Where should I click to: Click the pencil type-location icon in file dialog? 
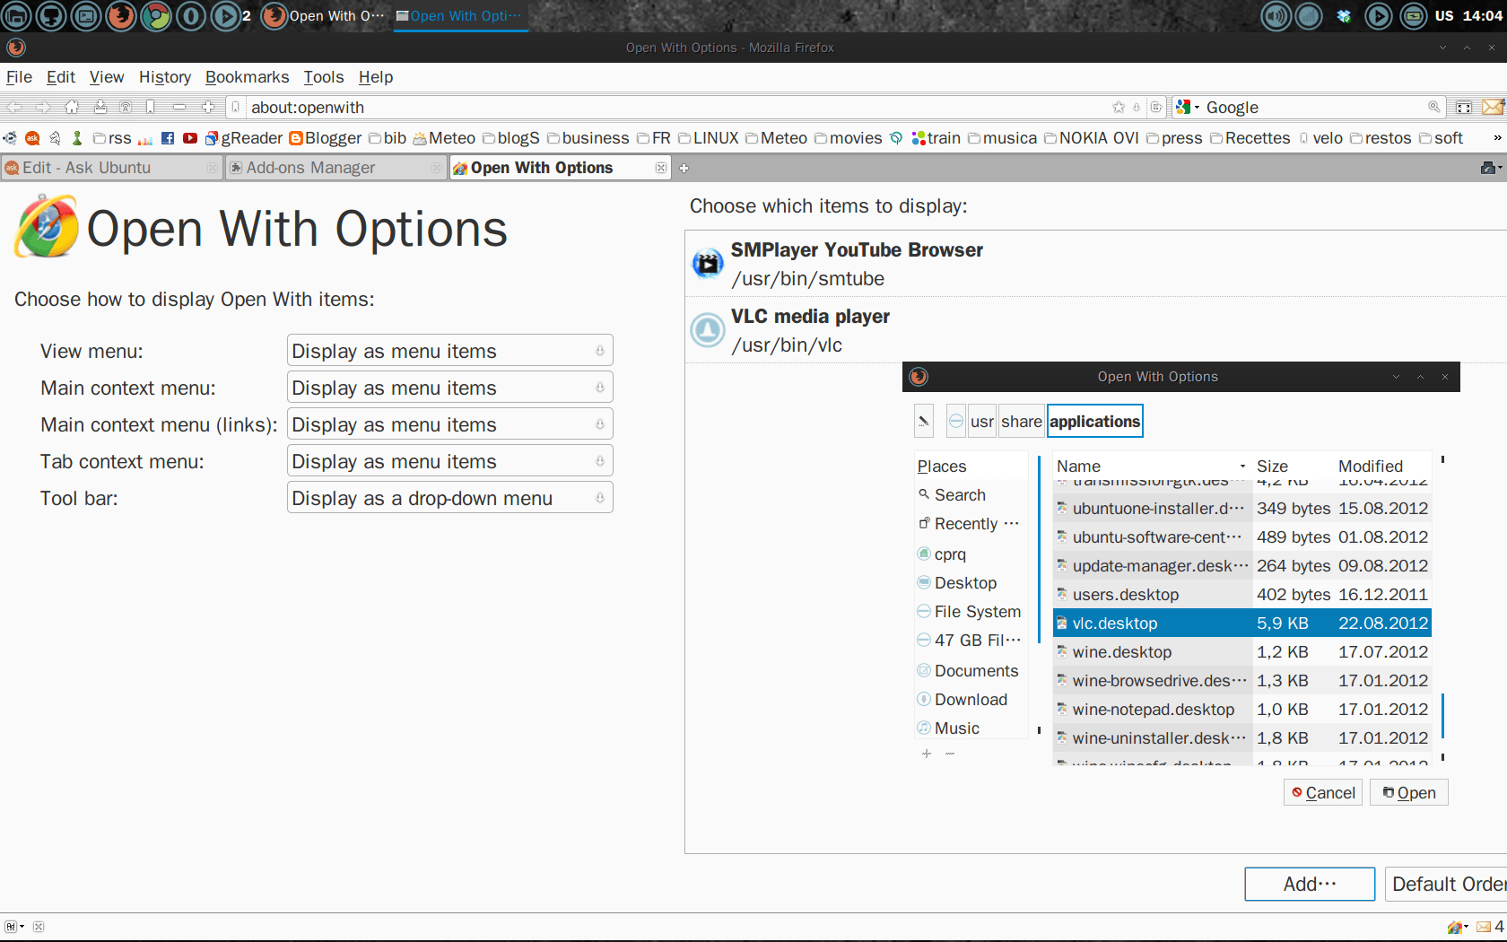[x=924, y=421]
